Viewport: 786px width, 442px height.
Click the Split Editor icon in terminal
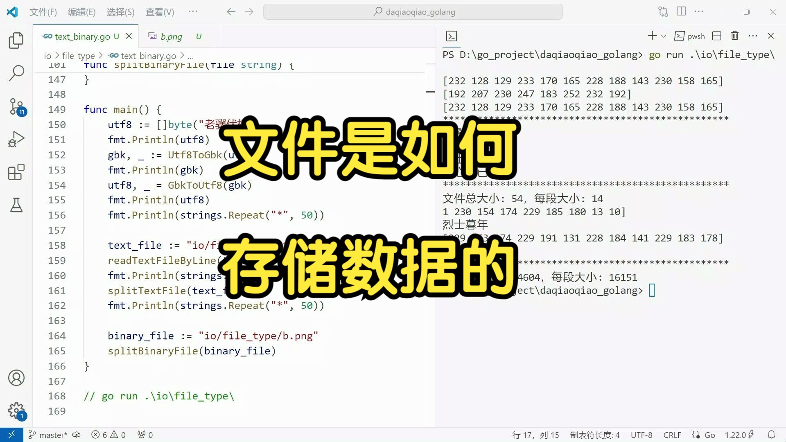(x=717, y=36)
